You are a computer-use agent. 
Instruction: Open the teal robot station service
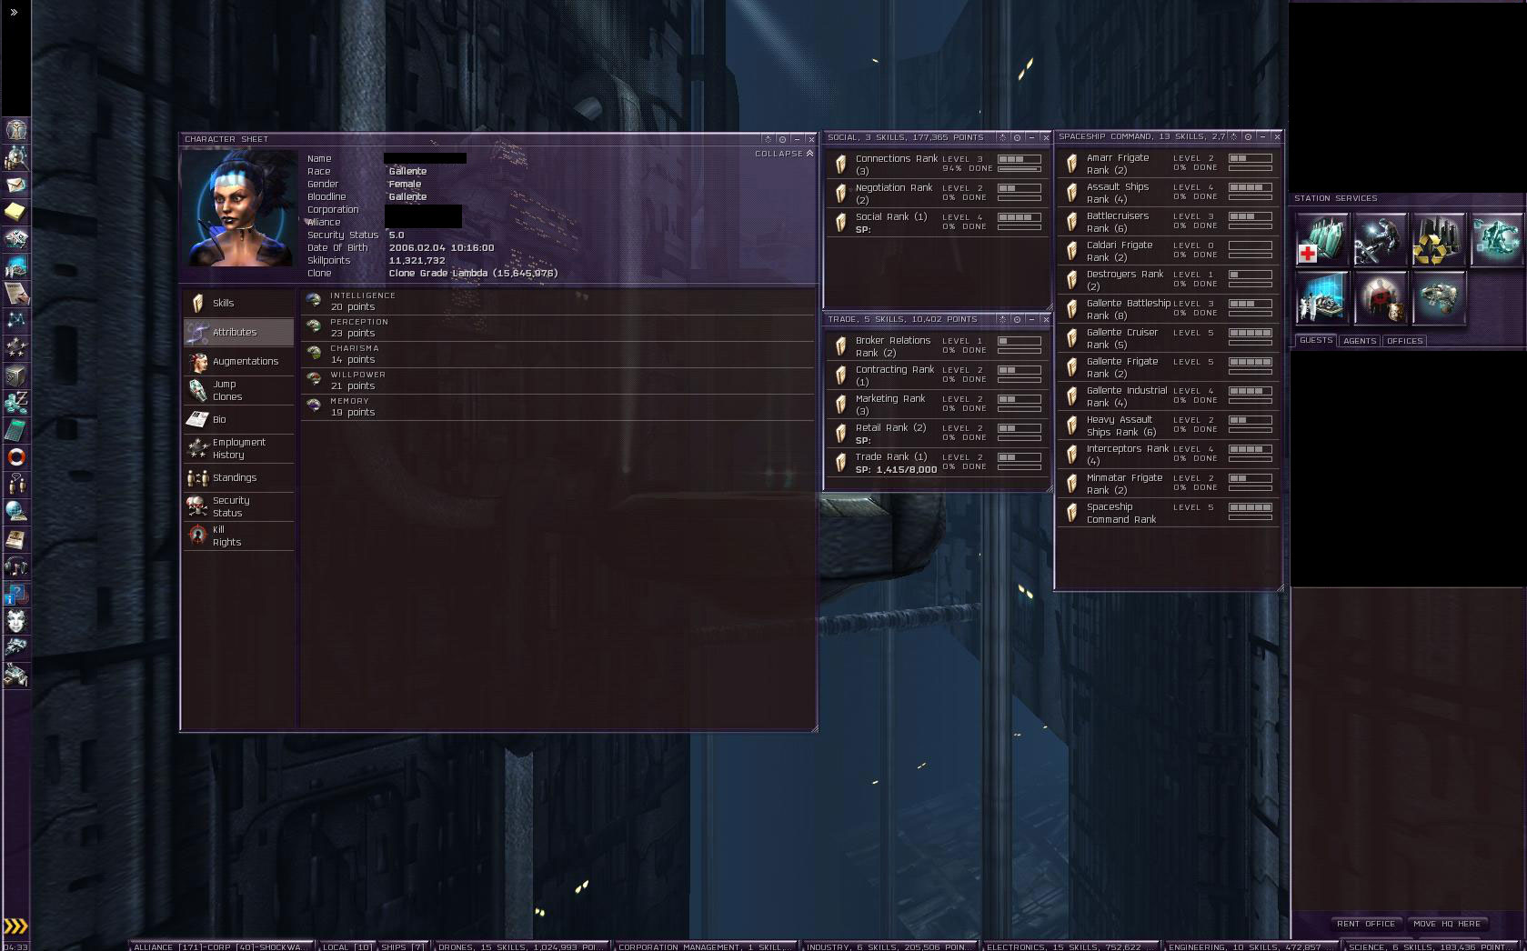[1496, 240]
